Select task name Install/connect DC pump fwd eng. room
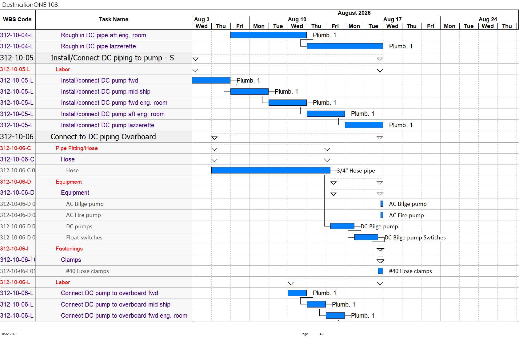The width and height of the screenshot is (519, 338). [x=114, y=103]
